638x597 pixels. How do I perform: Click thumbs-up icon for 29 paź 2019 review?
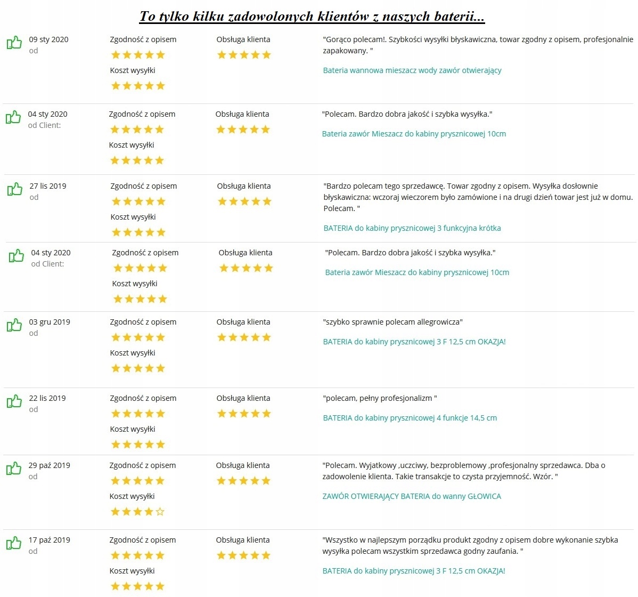point(14,469)
